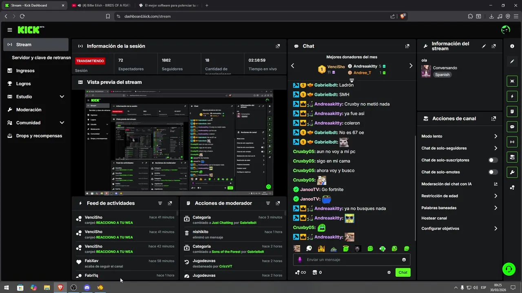
Task: Open the hamburger menu next to Kick logo
Action: (x=10, y=30)
